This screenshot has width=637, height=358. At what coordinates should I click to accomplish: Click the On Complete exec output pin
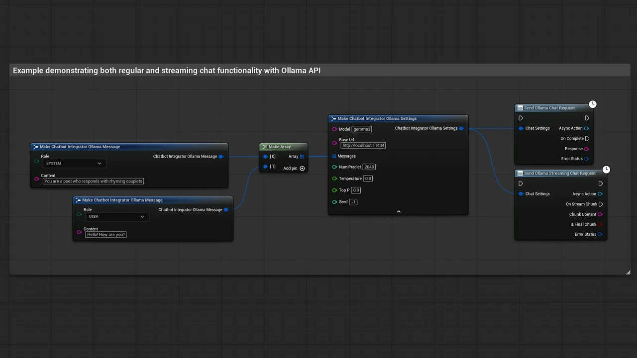point(587,139)
